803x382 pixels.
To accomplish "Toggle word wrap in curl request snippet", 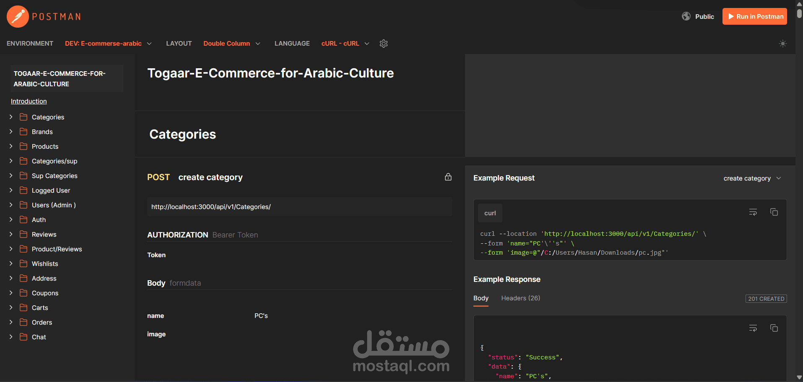I will click(x=753, y=212).
